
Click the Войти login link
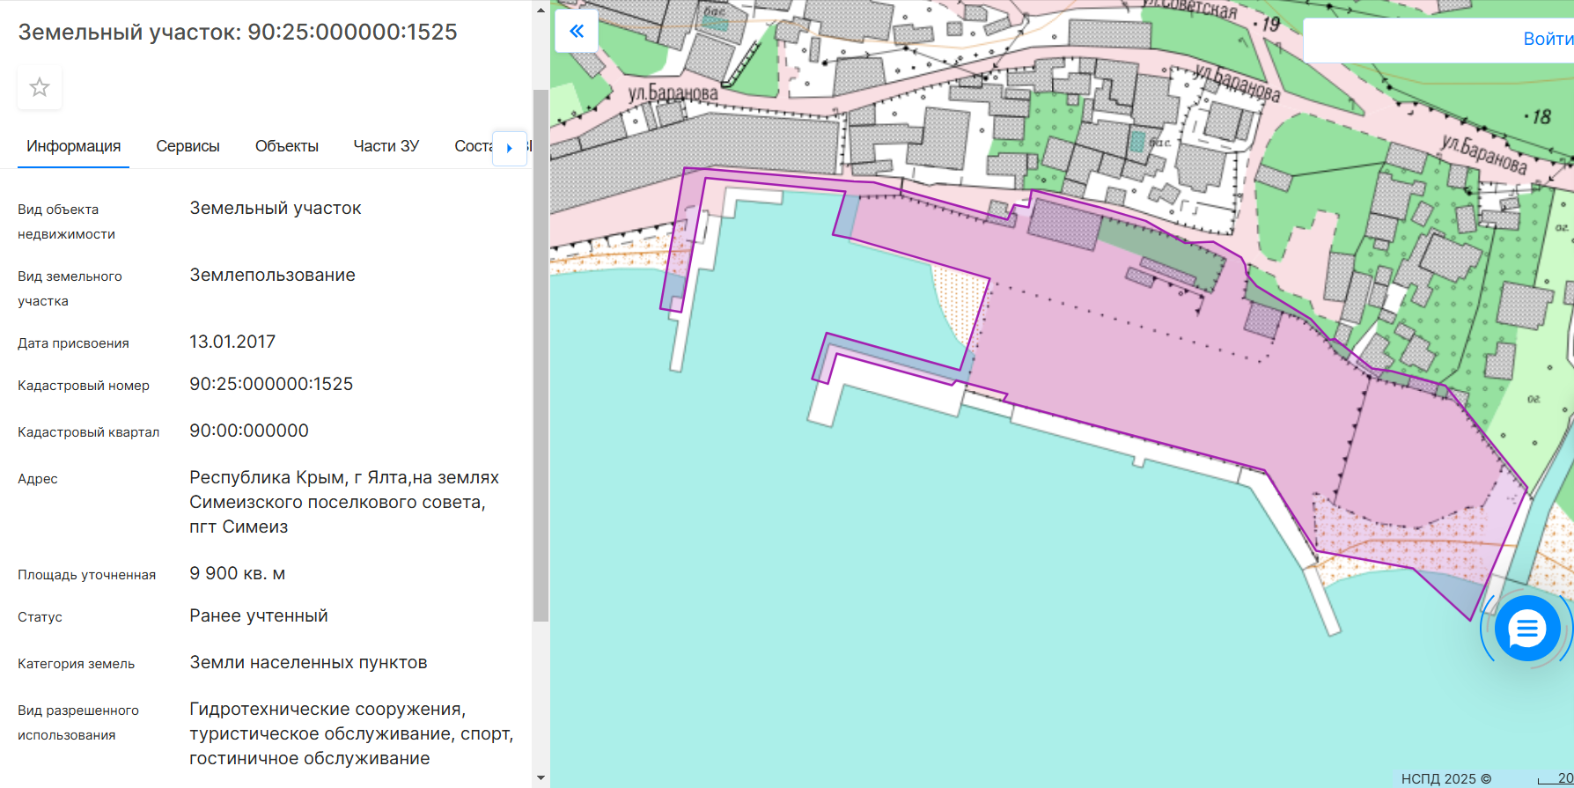[x=1547, y=39]
